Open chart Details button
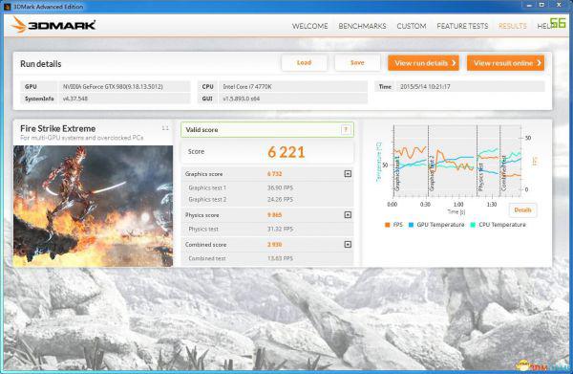573x374 pixels. click(522, 210)
